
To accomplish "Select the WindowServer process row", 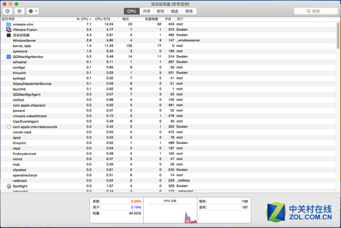I will pyautogui.click(x=168, y=41).
